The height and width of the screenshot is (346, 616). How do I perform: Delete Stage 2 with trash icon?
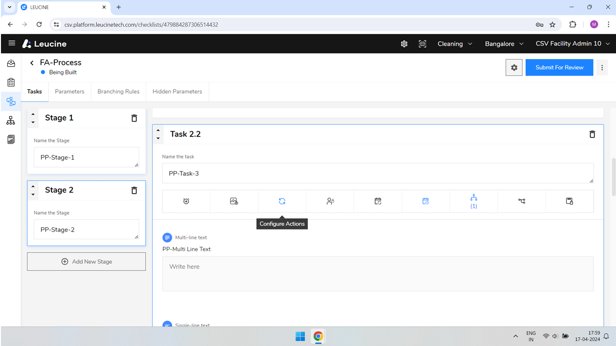[134, 190]
